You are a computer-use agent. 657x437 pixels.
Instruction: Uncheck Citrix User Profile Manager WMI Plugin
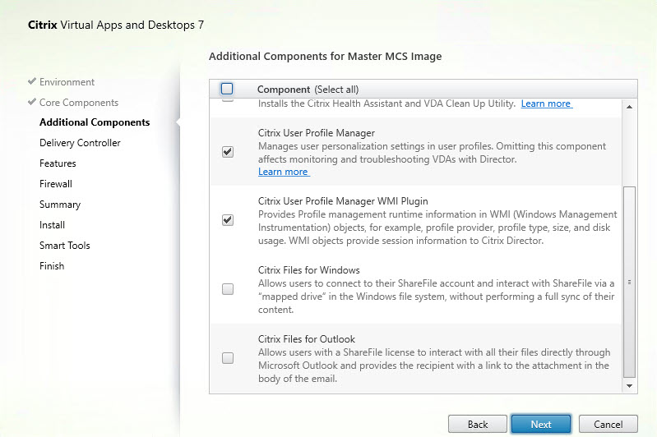pyautogui.click(x=228, y=220)
